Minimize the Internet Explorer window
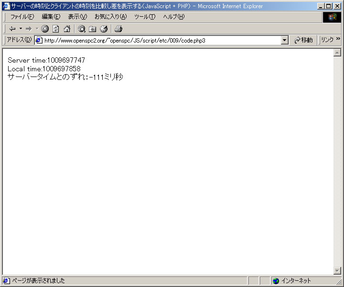This screenshot has height=287, width=344. [x=321, y=6]
